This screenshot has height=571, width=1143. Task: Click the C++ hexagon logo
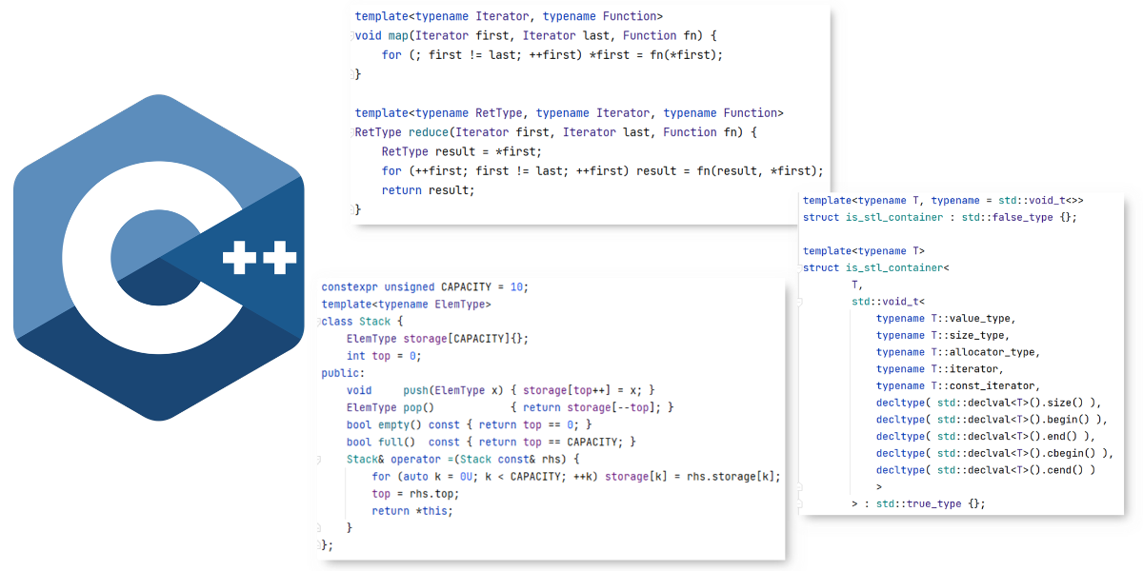coord(158,257)
